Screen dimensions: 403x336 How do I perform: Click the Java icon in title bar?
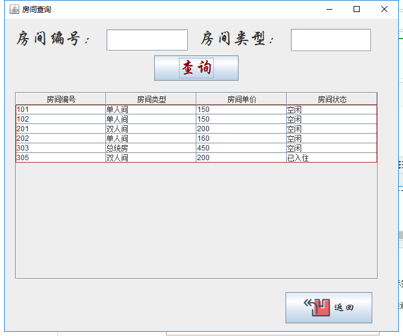click(14, 9)
